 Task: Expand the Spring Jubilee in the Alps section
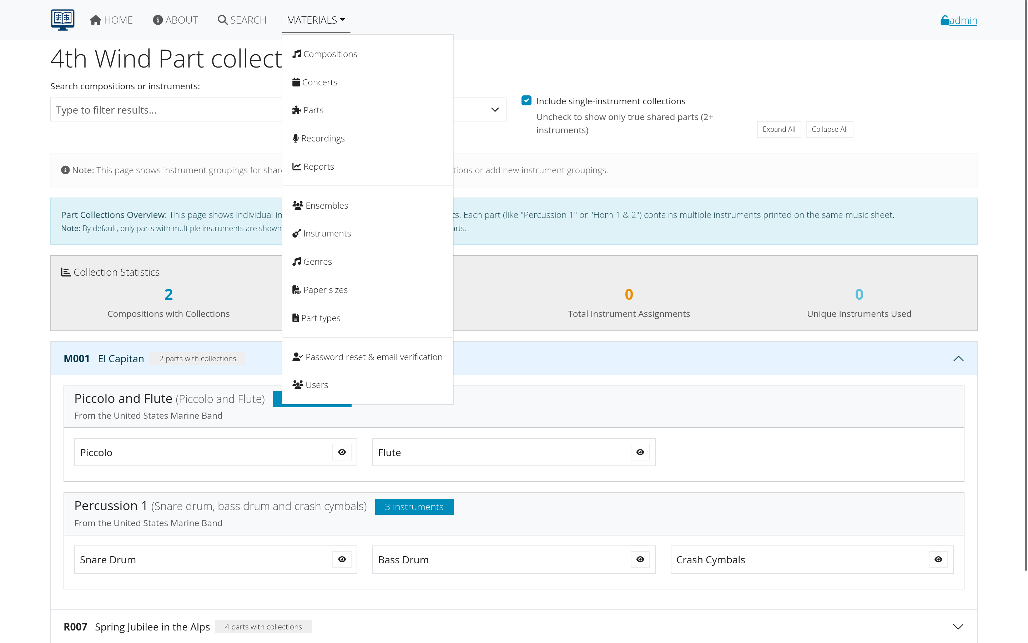click(959, 627)
